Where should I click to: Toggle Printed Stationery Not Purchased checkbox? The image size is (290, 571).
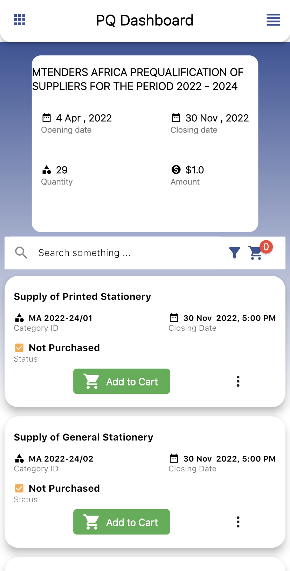pos(19,348)
